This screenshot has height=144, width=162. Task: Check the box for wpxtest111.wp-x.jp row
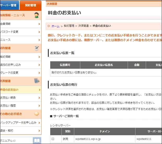pos(53,139)
